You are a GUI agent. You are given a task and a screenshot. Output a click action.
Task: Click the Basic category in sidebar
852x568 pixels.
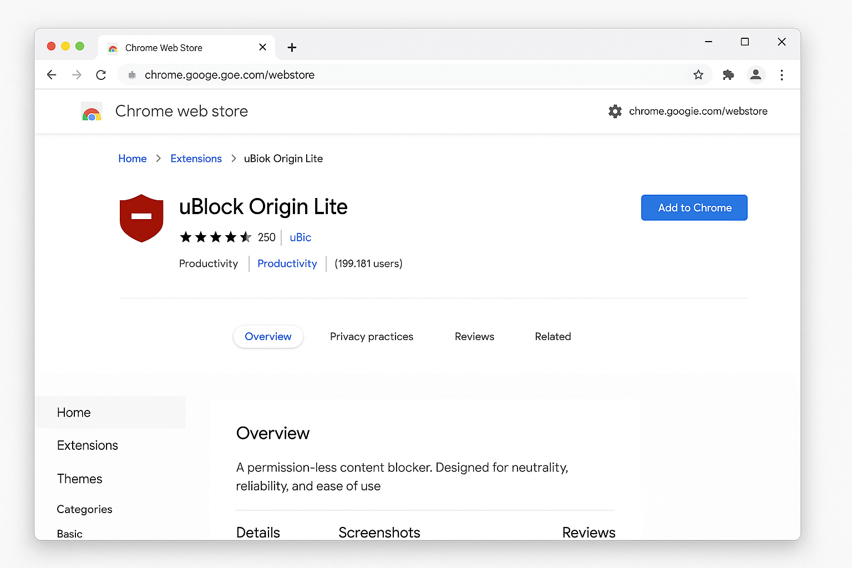pos(69,534)
